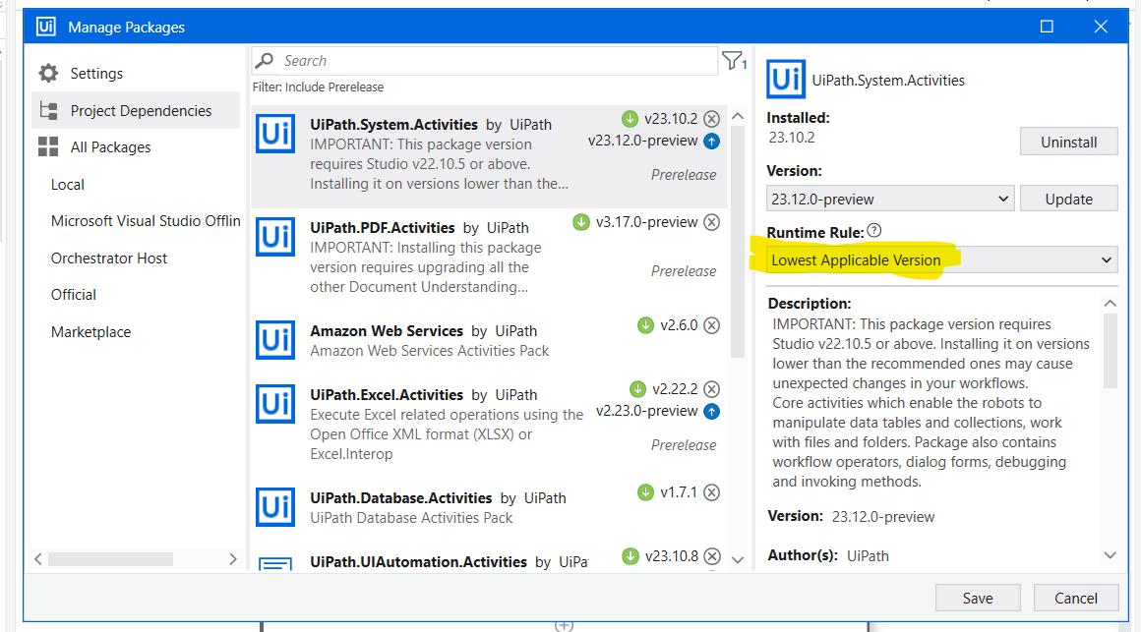Click the Save button
Screen dimensions: 1141x632
tap(978, 598)
